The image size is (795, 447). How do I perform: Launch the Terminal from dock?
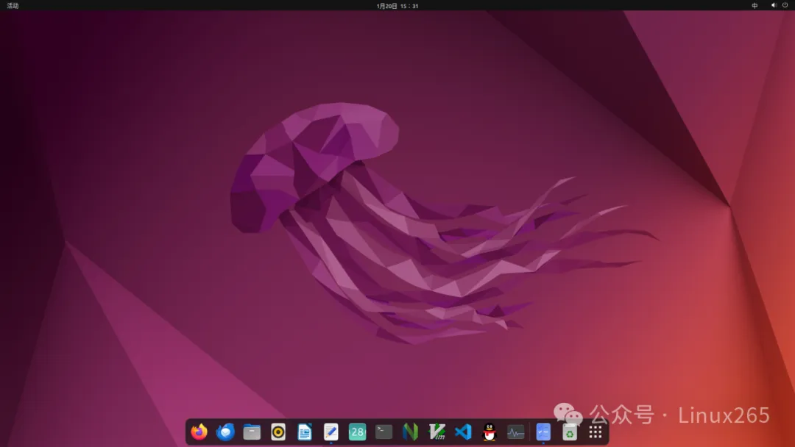[x=384, y=432]
